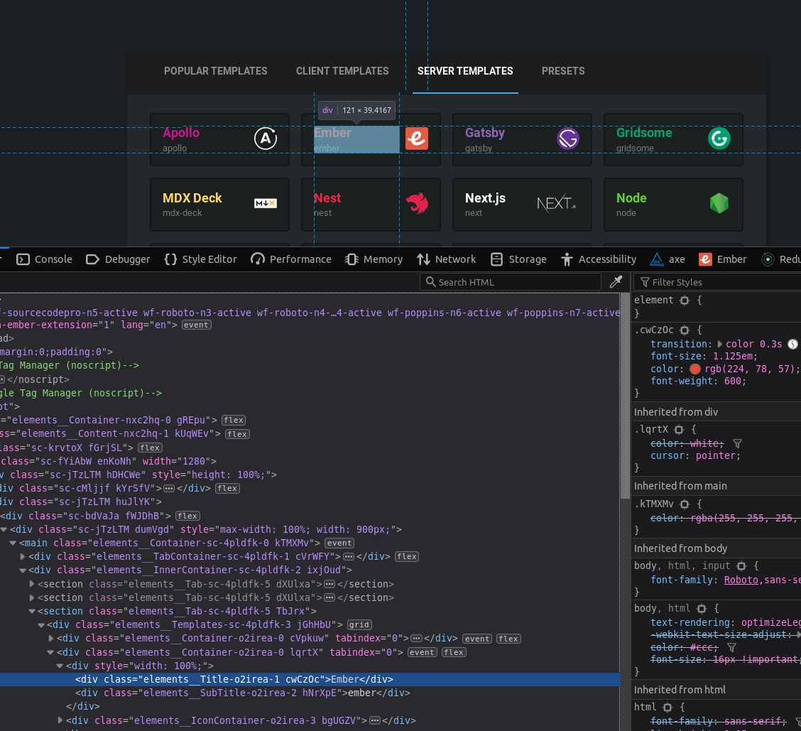Viewport: 801px width, 731px height.
Task: Switch to Client Templates tab
Action: 342,71
